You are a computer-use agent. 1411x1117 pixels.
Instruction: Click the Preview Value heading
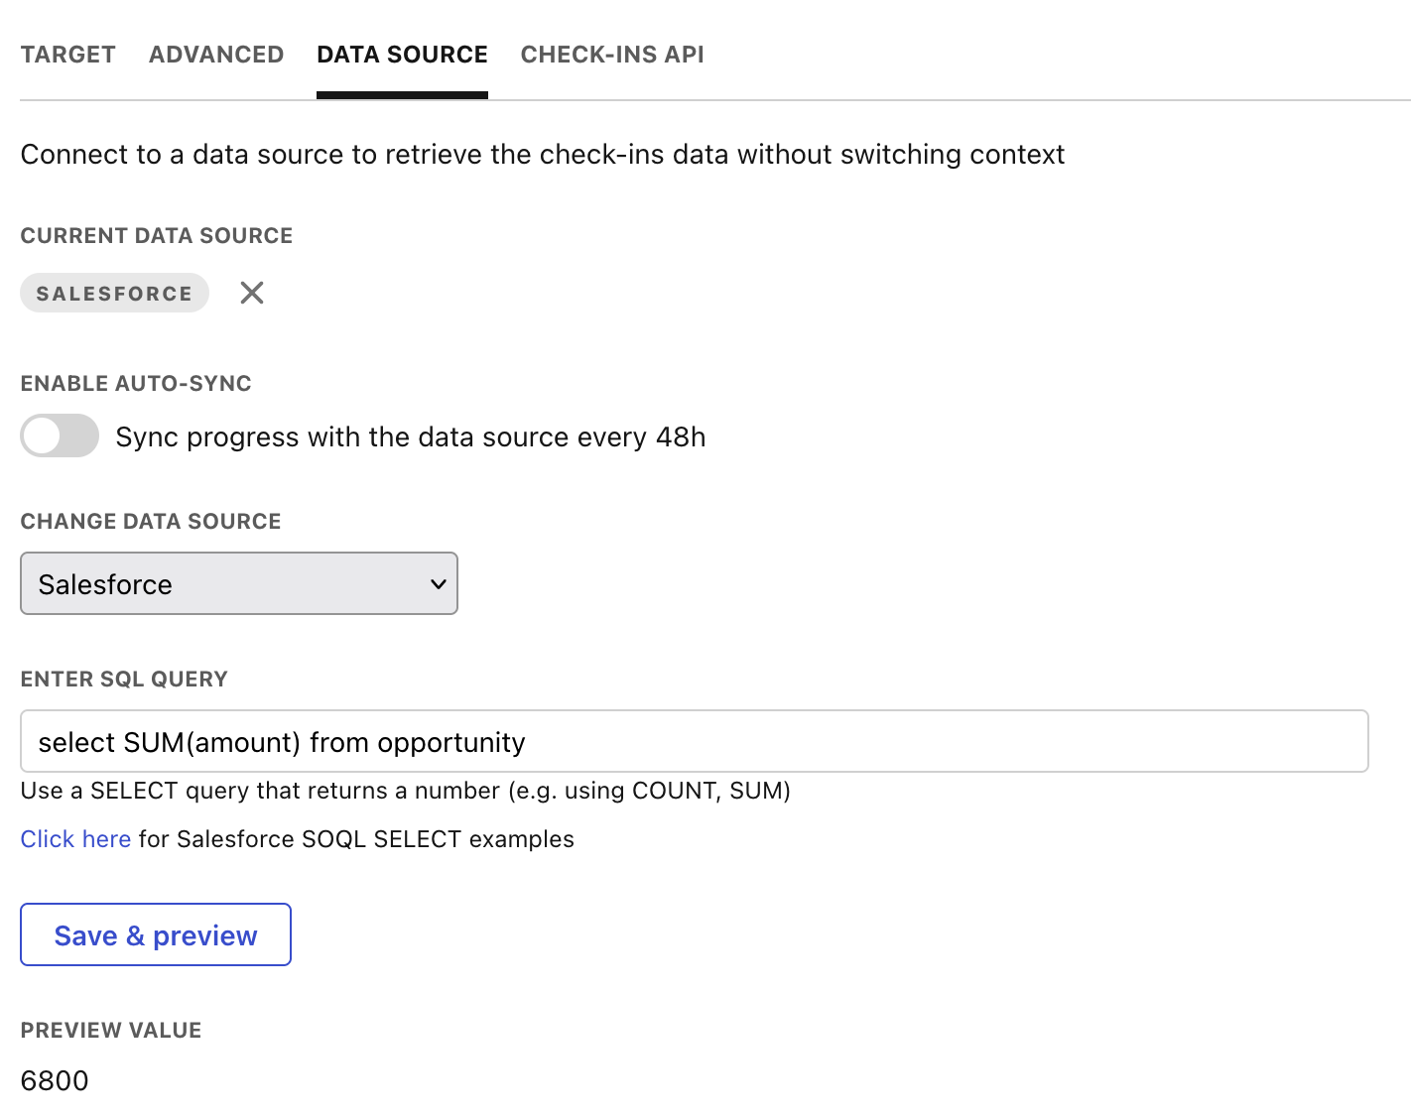pyautogui.click(x=111, y=1031)
